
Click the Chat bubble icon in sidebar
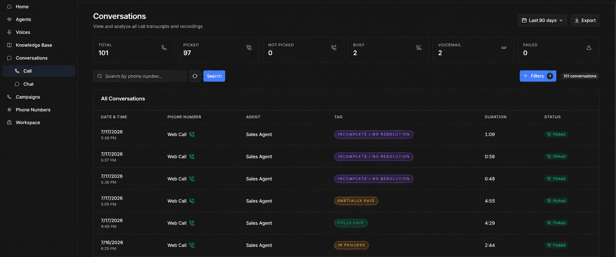(17, 84)
